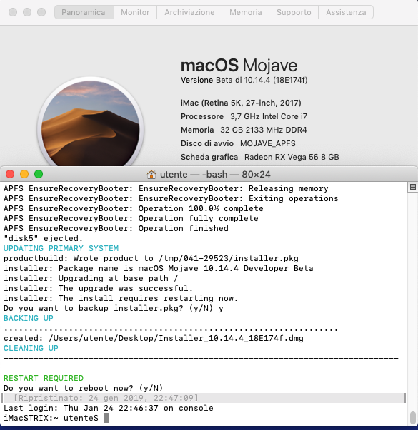Screen dimensions: 418x430
Task: Click the version text 10.14.4 (18E174f)
Action: tap(276, 80)
